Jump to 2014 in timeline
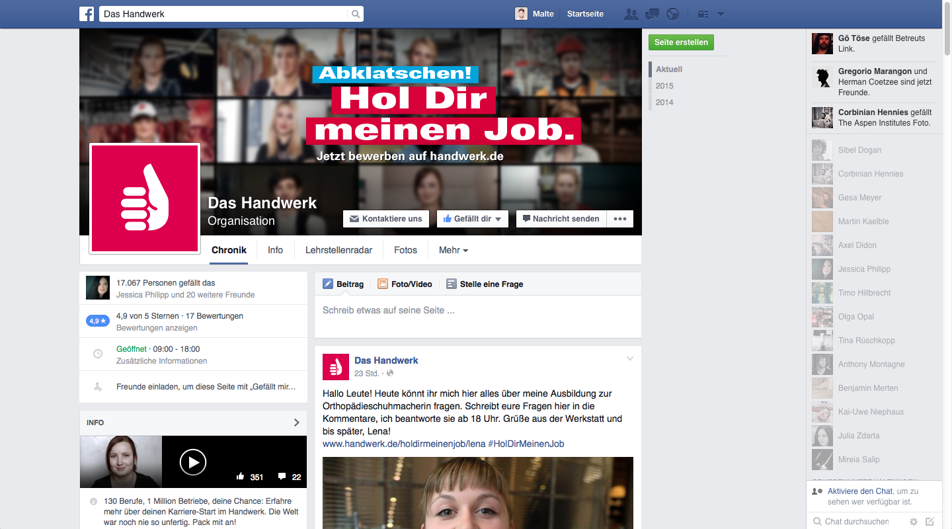 pos(664,102)
